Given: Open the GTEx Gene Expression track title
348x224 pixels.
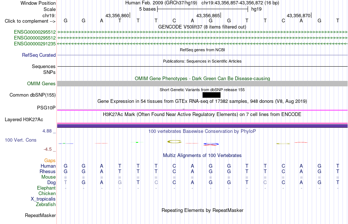Looking at the screenshot, I should 202,101.
